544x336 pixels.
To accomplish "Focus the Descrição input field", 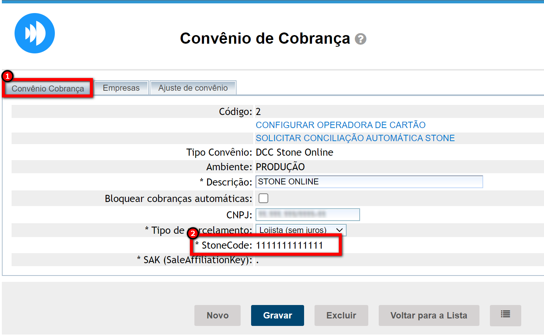I will [x=369, y=182].
